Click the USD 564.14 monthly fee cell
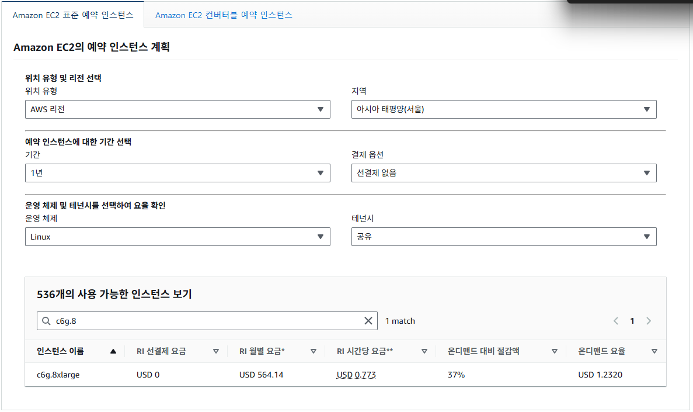 click(261, 375)
